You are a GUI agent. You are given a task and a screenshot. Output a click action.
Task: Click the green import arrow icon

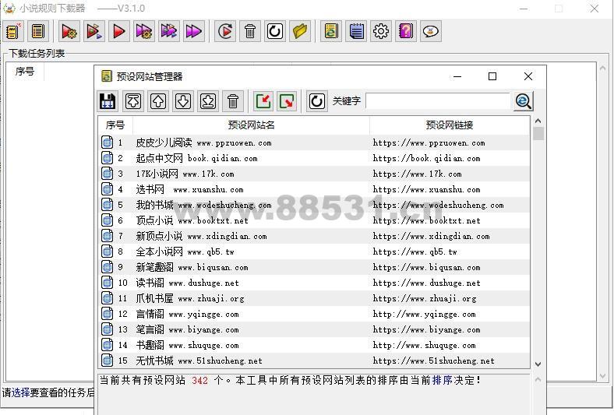(263, 101)
